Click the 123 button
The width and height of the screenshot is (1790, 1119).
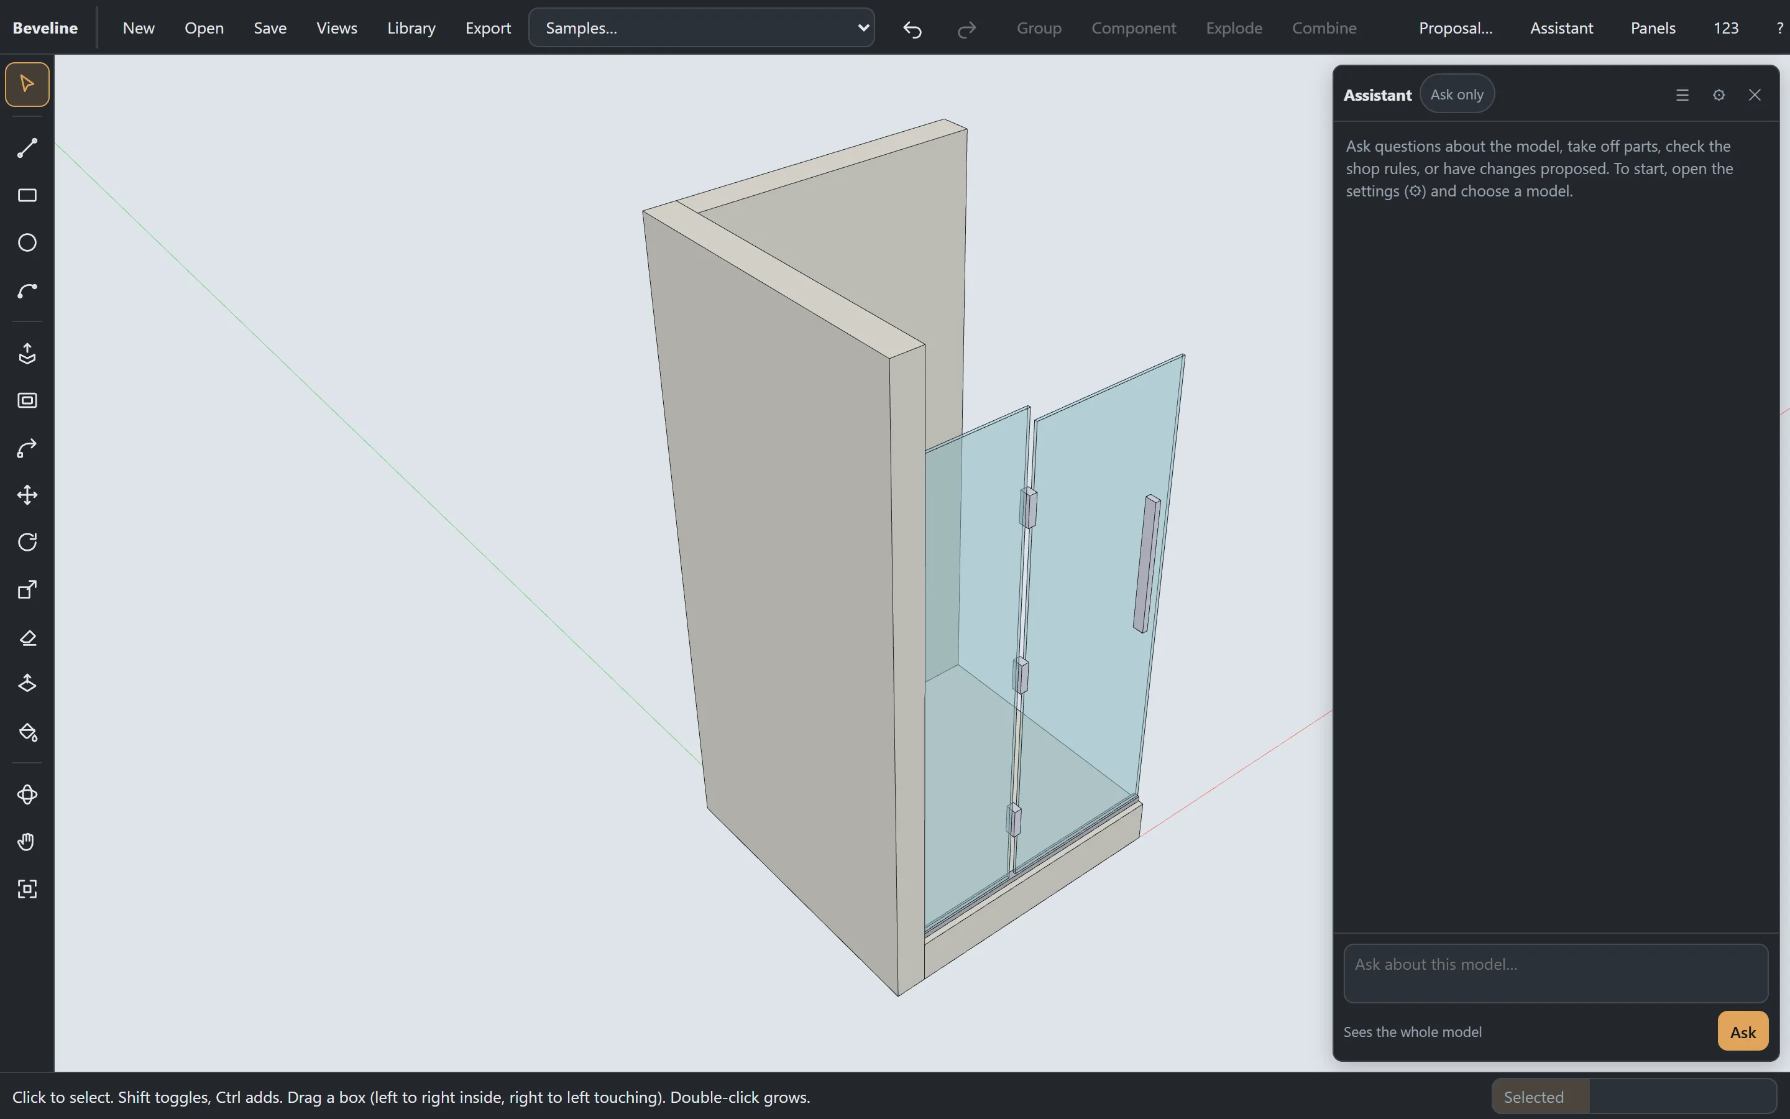(x=1725, y=28)
